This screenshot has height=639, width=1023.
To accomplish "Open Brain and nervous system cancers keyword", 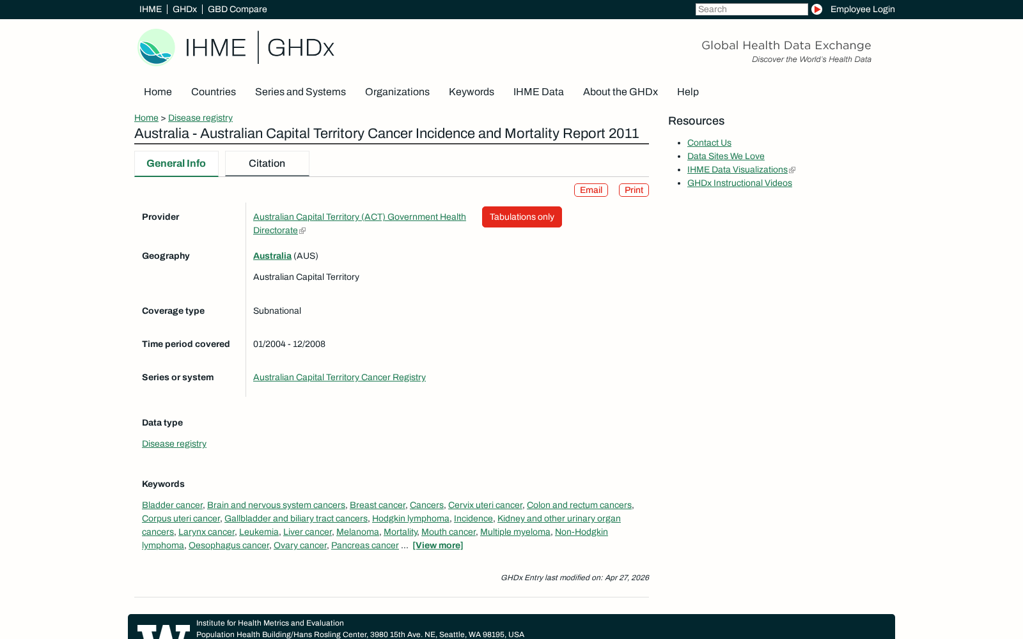I will [x=276, y=505].
